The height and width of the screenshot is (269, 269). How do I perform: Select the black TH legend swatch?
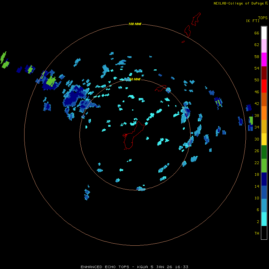pos(264,233)
